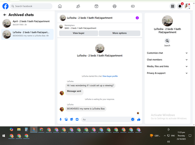Click LaTosha's avatar beside the phone number message

pos(62,109)
